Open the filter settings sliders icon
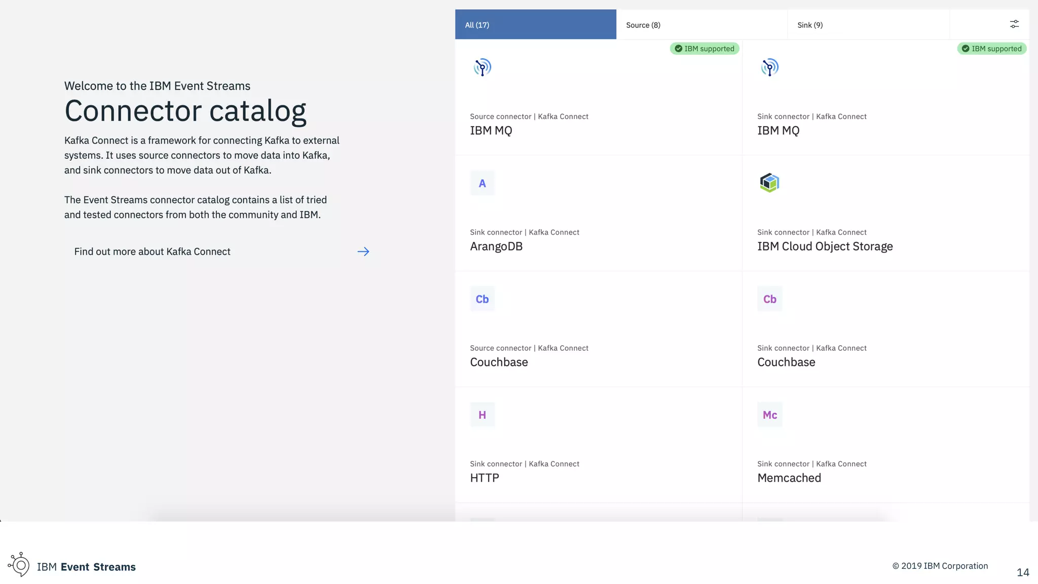 (x=1014, y=24)
